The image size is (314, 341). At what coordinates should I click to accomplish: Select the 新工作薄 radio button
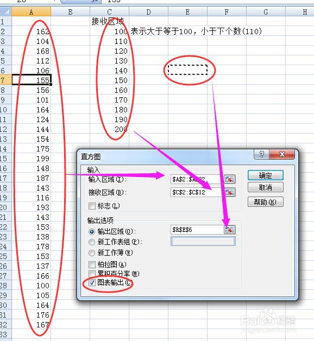point(92,252)
